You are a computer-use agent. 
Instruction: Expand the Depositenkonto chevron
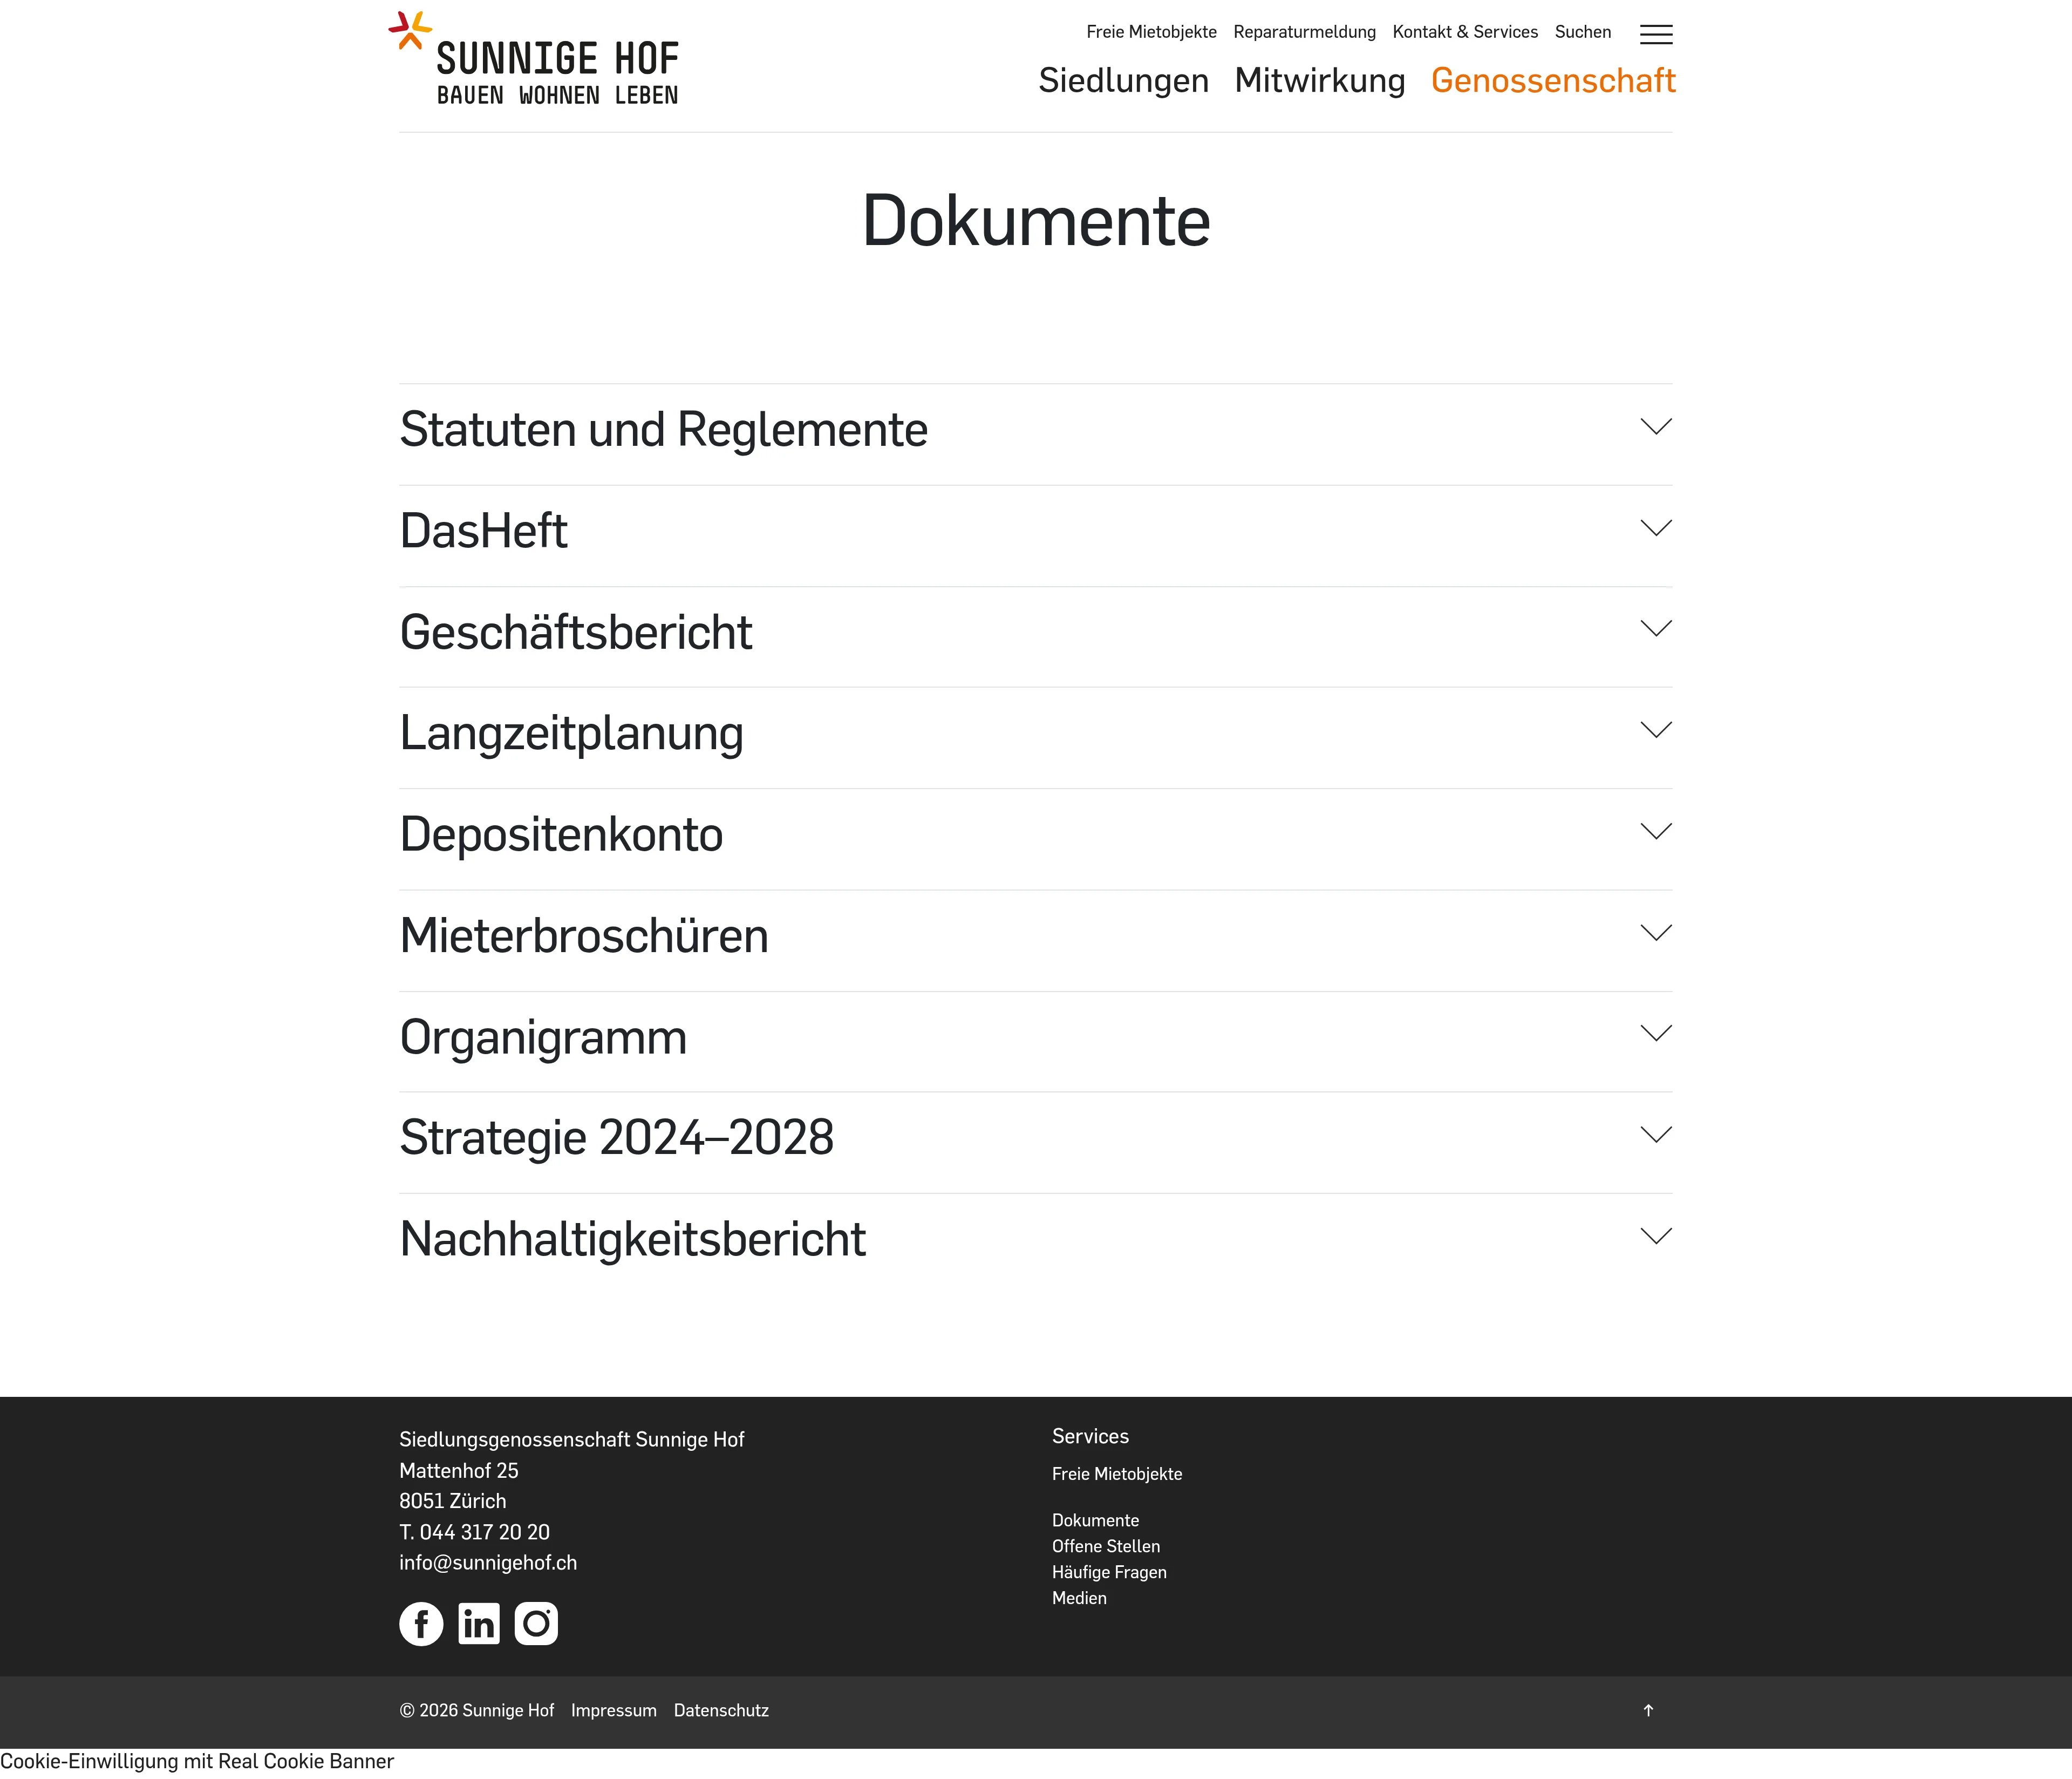1655,831
